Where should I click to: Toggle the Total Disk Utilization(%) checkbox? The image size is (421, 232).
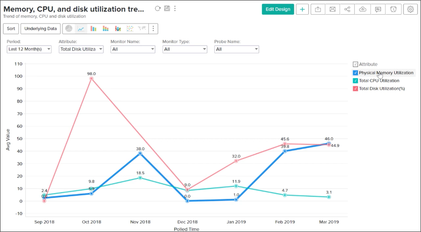click(356, 89)
